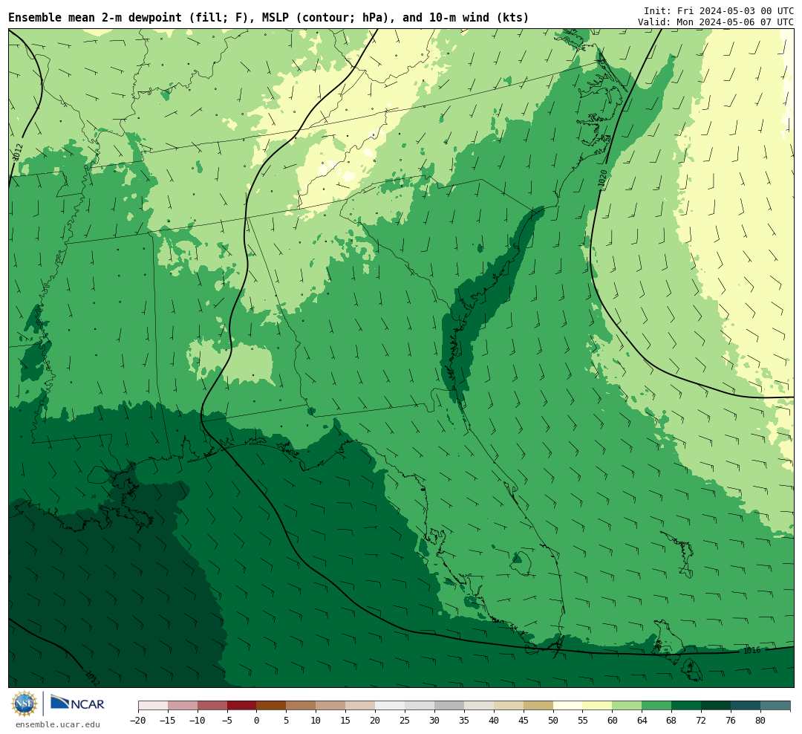The image size is (802, 734).
Task: Click the 'Init: Fri 2024-05-03 00 UTC' text
Action: pyautogui.click(x=719, y=10)
